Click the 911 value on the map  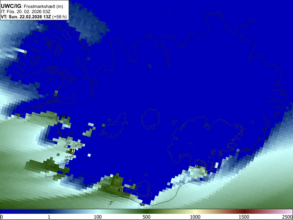pyautogui.click(x=73, y=150)
